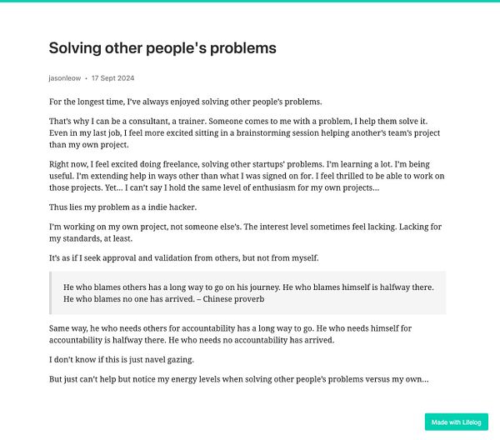Click the "Made with Lifelog" button
The width and height of the screenshot is (500, 440).
click(457, 422)
